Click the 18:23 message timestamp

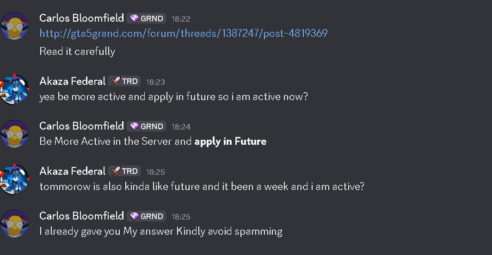point(156,82)
